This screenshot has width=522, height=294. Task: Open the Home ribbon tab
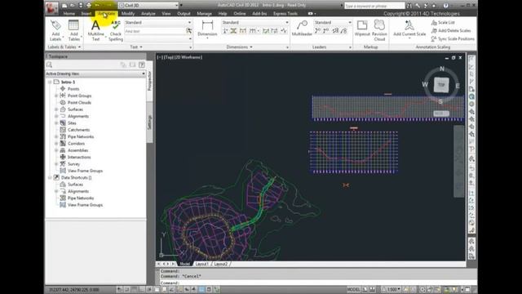(69, 14)
